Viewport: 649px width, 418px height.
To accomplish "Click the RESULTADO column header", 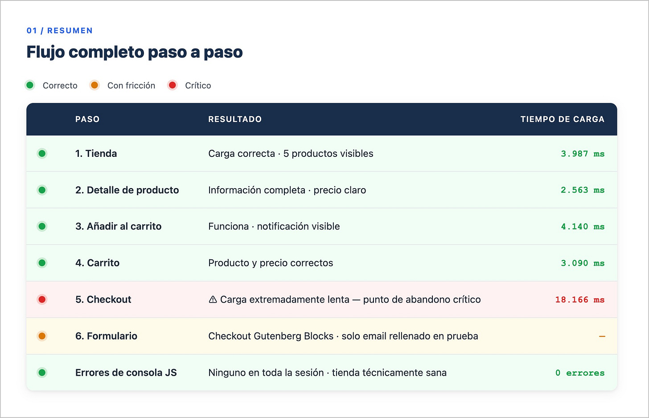I will pos(235,119).
